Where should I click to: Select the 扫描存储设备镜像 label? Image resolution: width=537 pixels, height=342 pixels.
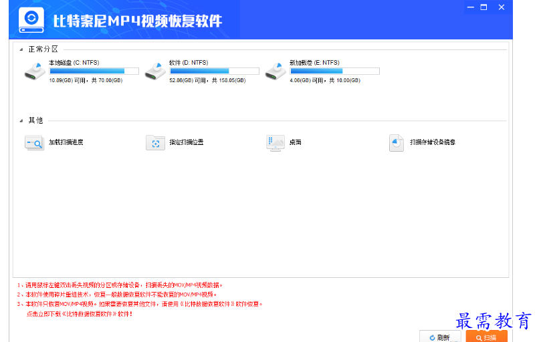[x=433, y=142]
